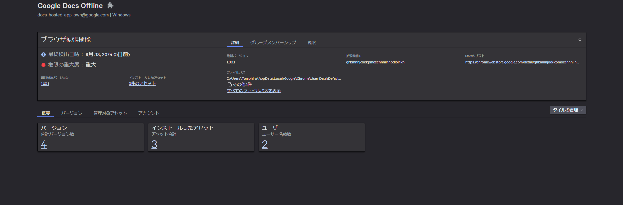
Task: Click the copy icon at top-right of details panel
Action: click(x=579, y=39)
